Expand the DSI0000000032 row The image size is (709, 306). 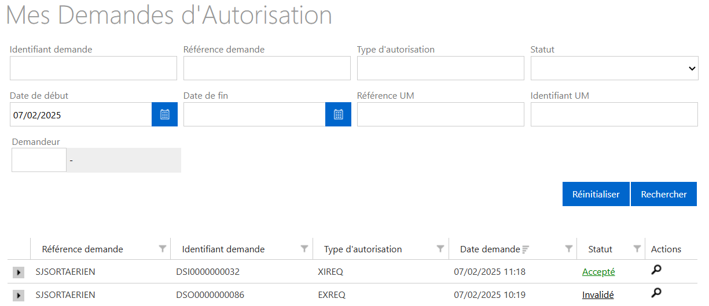pyautogui.click(x=19, y=273)
